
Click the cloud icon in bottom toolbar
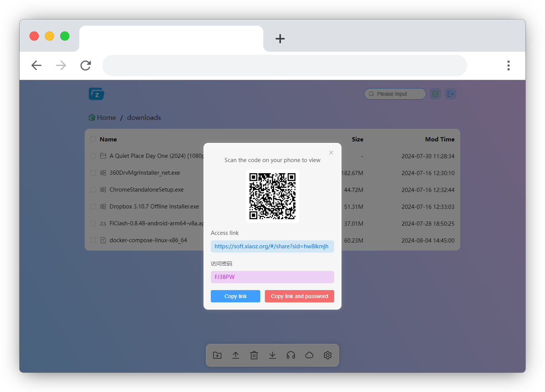click(309, 355)
